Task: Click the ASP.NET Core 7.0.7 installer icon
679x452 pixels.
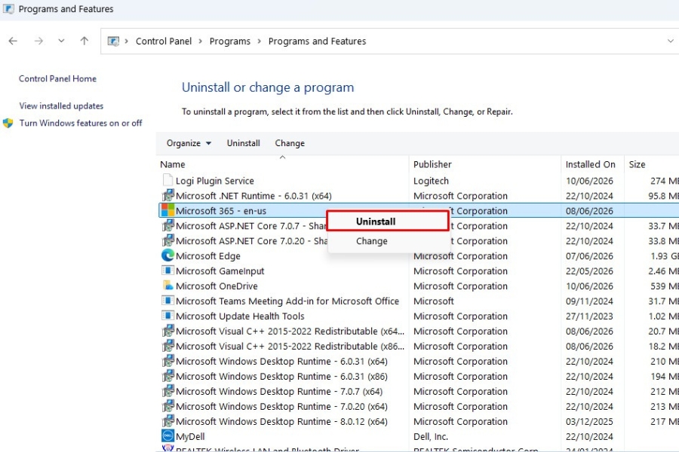Action: coord(167,226)
